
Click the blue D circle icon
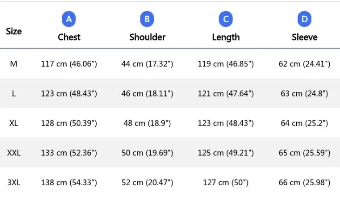(x=304, y=19)
